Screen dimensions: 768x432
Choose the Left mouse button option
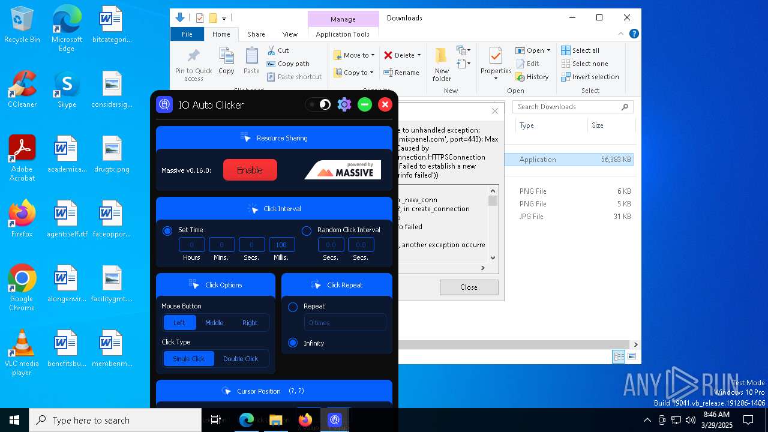[179, 323]
